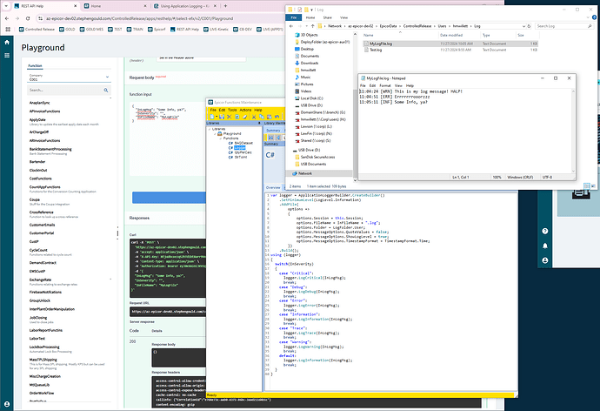Viewport: 600px width, 411px height.
Task: Click the bookmarks apps grid icon
Action: pos(8,29)
